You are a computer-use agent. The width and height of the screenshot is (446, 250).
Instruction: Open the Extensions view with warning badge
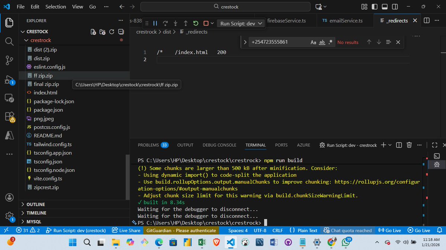[9, 117]
